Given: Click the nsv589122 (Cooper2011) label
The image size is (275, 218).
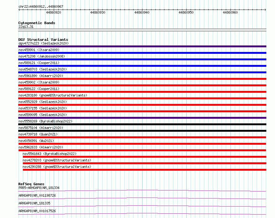Looking at the screenshot, I should tap(39, 89).
